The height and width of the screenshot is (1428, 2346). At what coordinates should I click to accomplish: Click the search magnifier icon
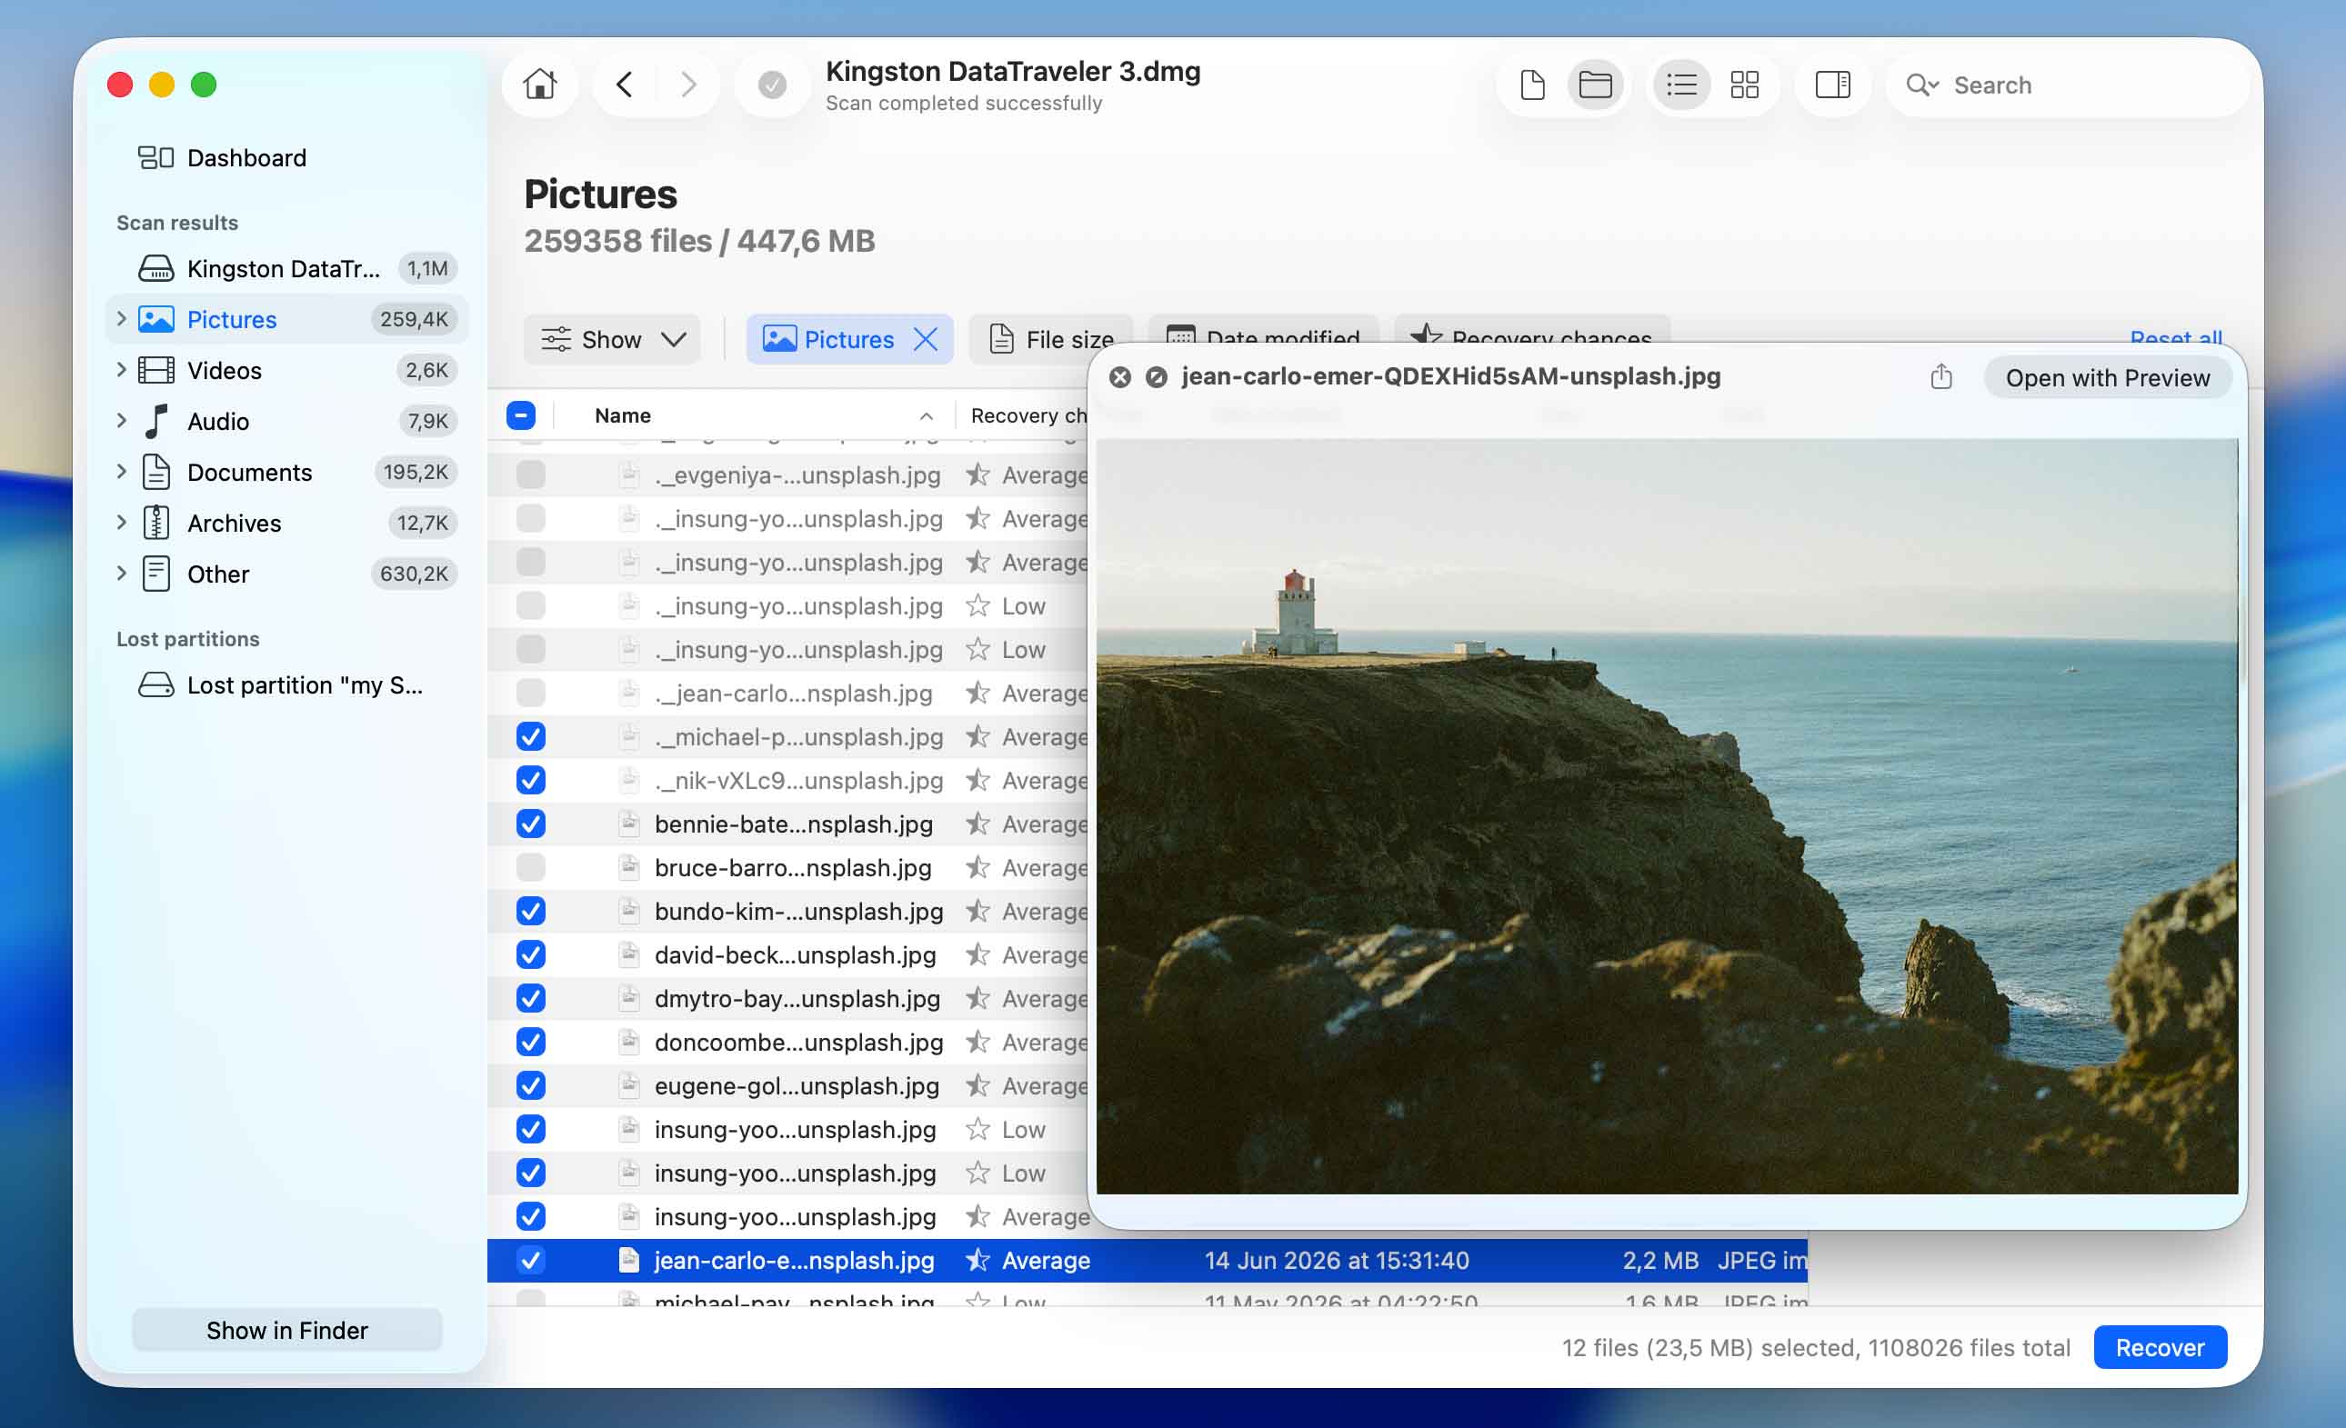click(1920, 85)
